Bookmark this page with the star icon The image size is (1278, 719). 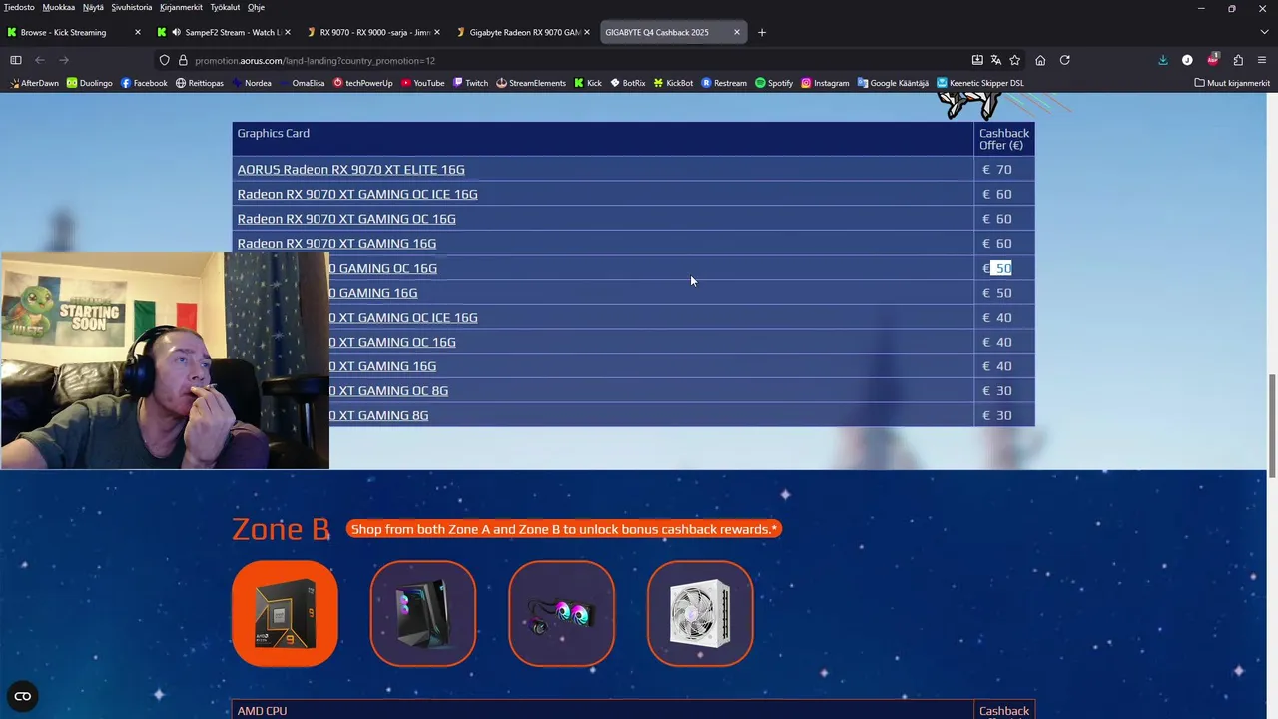click(x=1015, y=60)
